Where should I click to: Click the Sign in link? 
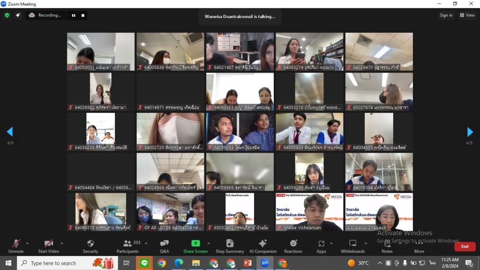[446, 15]
